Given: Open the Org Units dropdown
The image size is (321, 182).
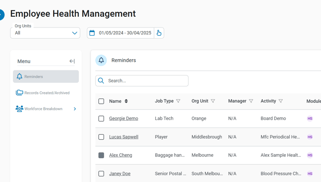Looking at the screenshot, I should [x=45, y=33].
